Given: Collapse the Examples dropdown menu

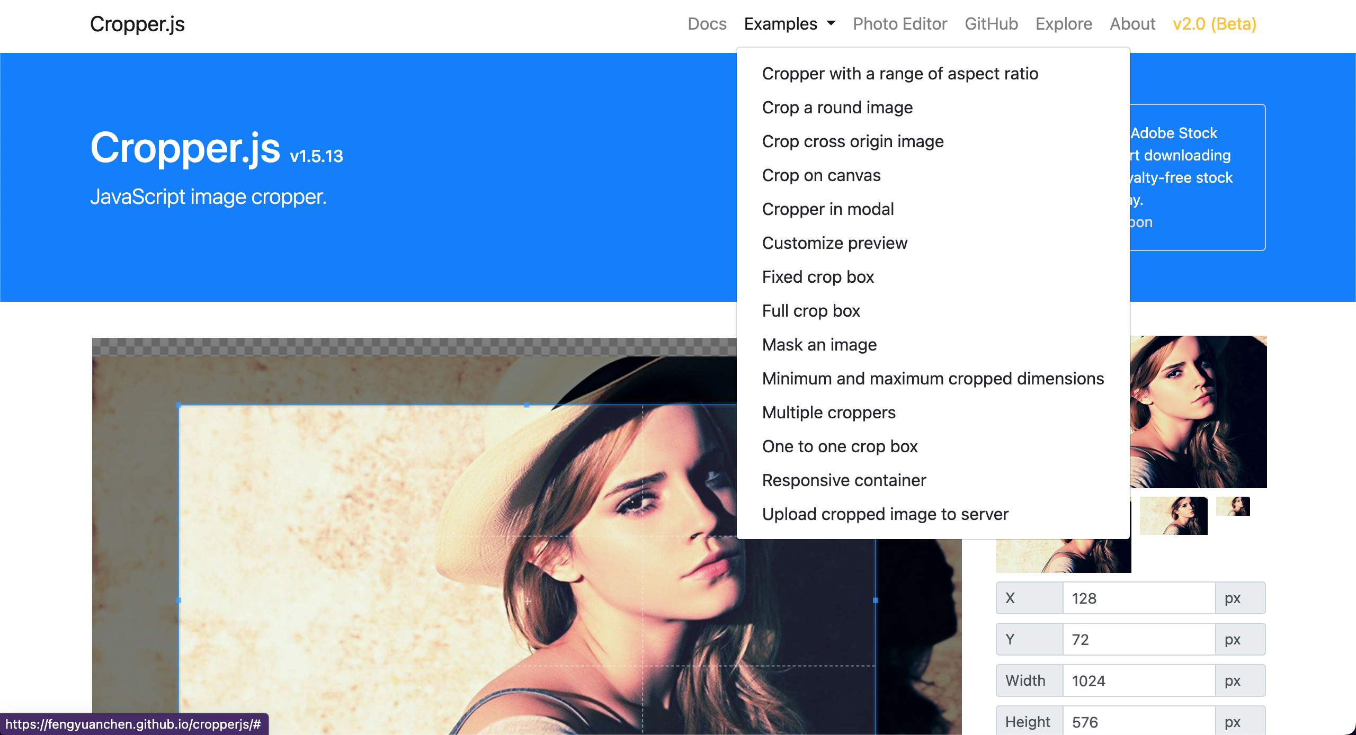Looking at the screenshot, I should (789, 24).
